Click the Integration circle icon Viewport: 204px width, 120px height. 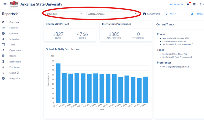click(x=3, y=78)
